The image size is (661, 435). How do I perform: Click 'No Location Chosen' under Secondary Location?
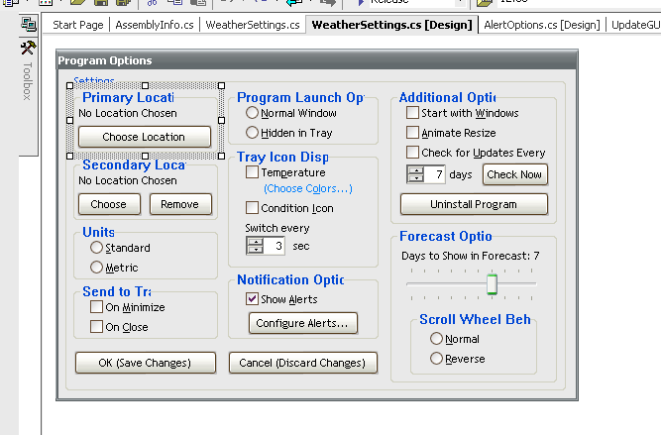pos(128,180)
